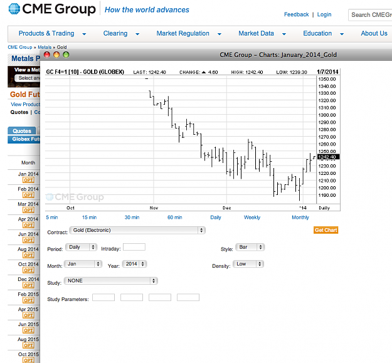This screenshot has width=392, height=363.
Task: Click the Oct 2015 month row
Action: click(x=24, y=357)
